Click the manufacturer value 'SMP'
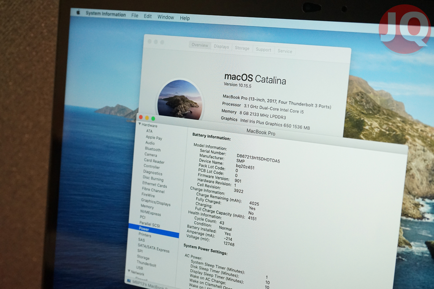This screenshot has width=434, height=289. (x=241, y=161)
